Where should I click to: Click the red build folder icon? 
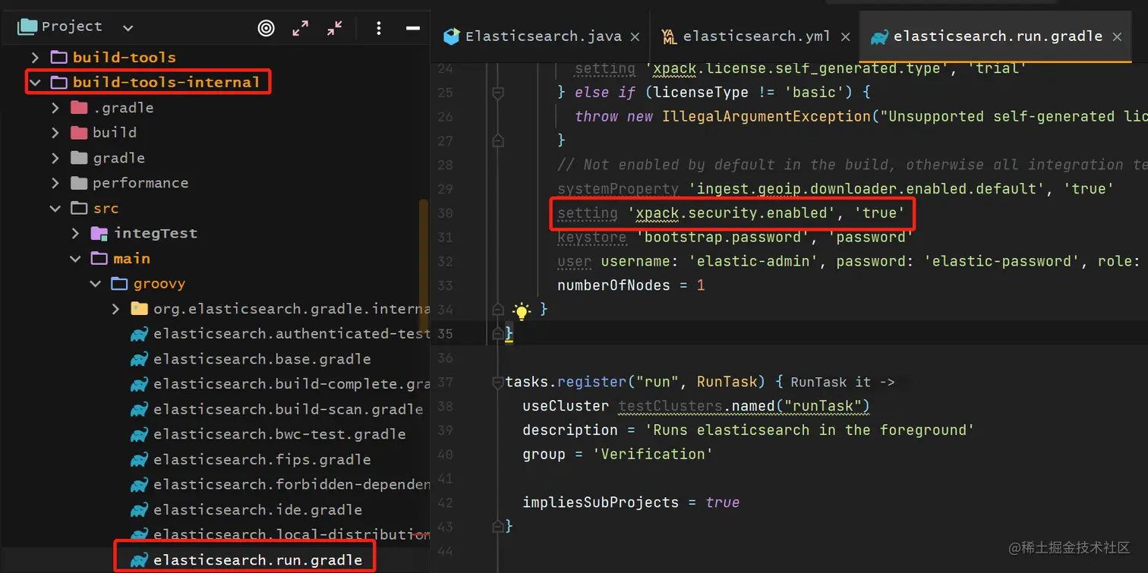pyautogui.click(x=79, y=133)
